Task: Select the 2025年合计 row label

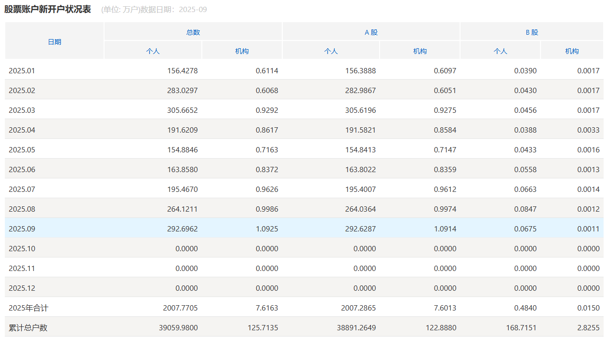Action: coord(28,308)
